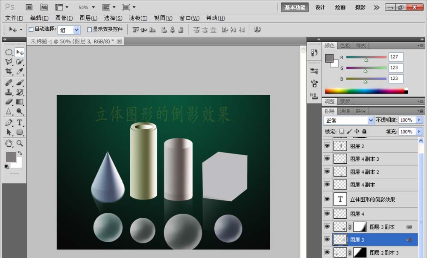427x258 pixels.
Task: Select the Rounded Rectangle shape tool
Action: pyautogui.click(x=20, y=132)
